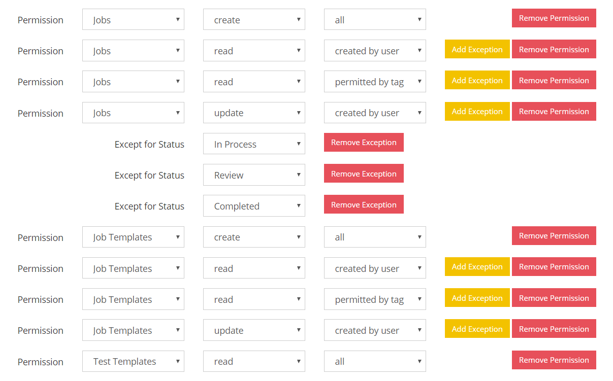This screenshot has height=381, width=613.
Task: Open scope dropdown for Jobs create permission
Action: click(x=375, y=20)
